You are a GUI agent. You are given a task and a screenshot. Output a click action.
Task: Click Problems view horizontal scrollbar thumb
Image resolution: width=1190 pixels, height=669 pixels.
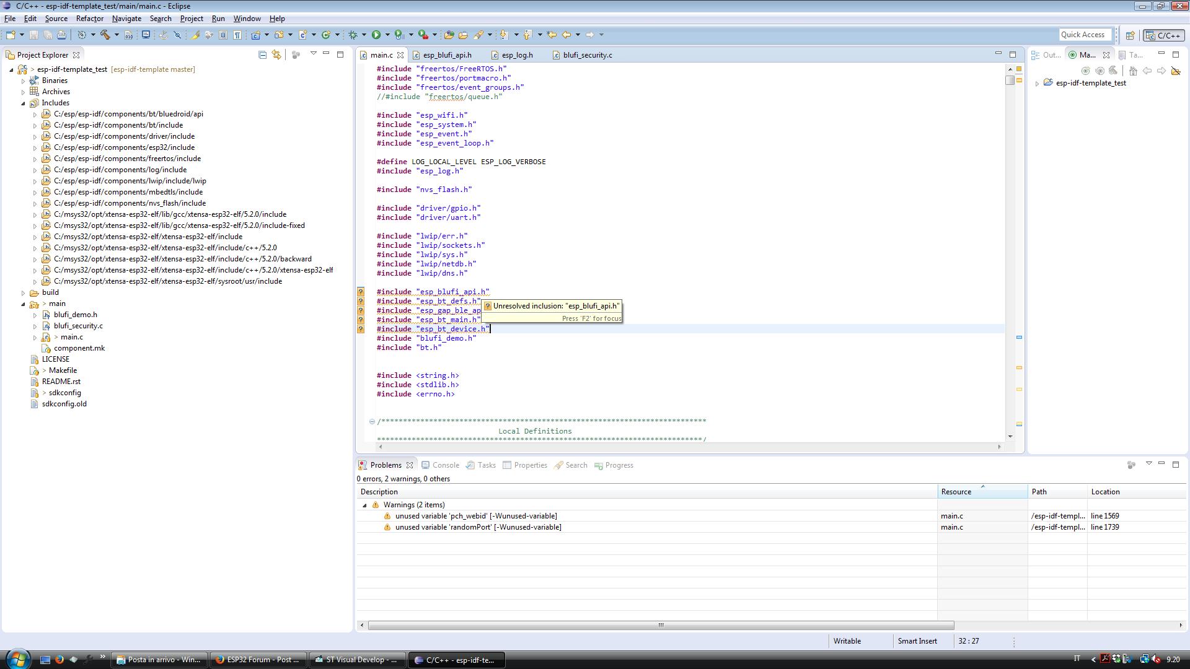click(x=661, y=625)
